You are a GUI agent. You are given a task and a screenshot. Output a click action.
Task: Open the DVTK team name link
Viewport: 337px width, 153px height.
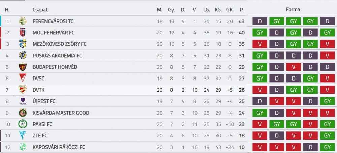(39, 90)
